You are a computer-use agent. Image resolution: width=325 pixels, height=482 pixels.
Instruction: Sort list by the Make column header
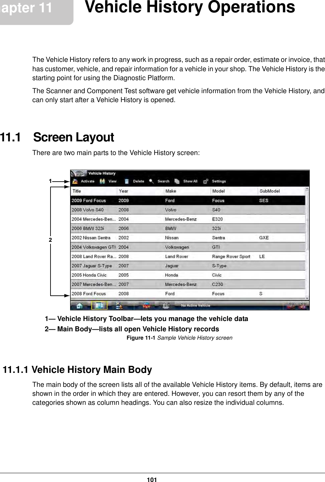point(187,191)
